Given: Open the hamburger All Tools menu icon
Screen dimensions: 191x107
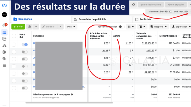Looking at the screenshot, I should pyautogui.click(x=4, y=65).
